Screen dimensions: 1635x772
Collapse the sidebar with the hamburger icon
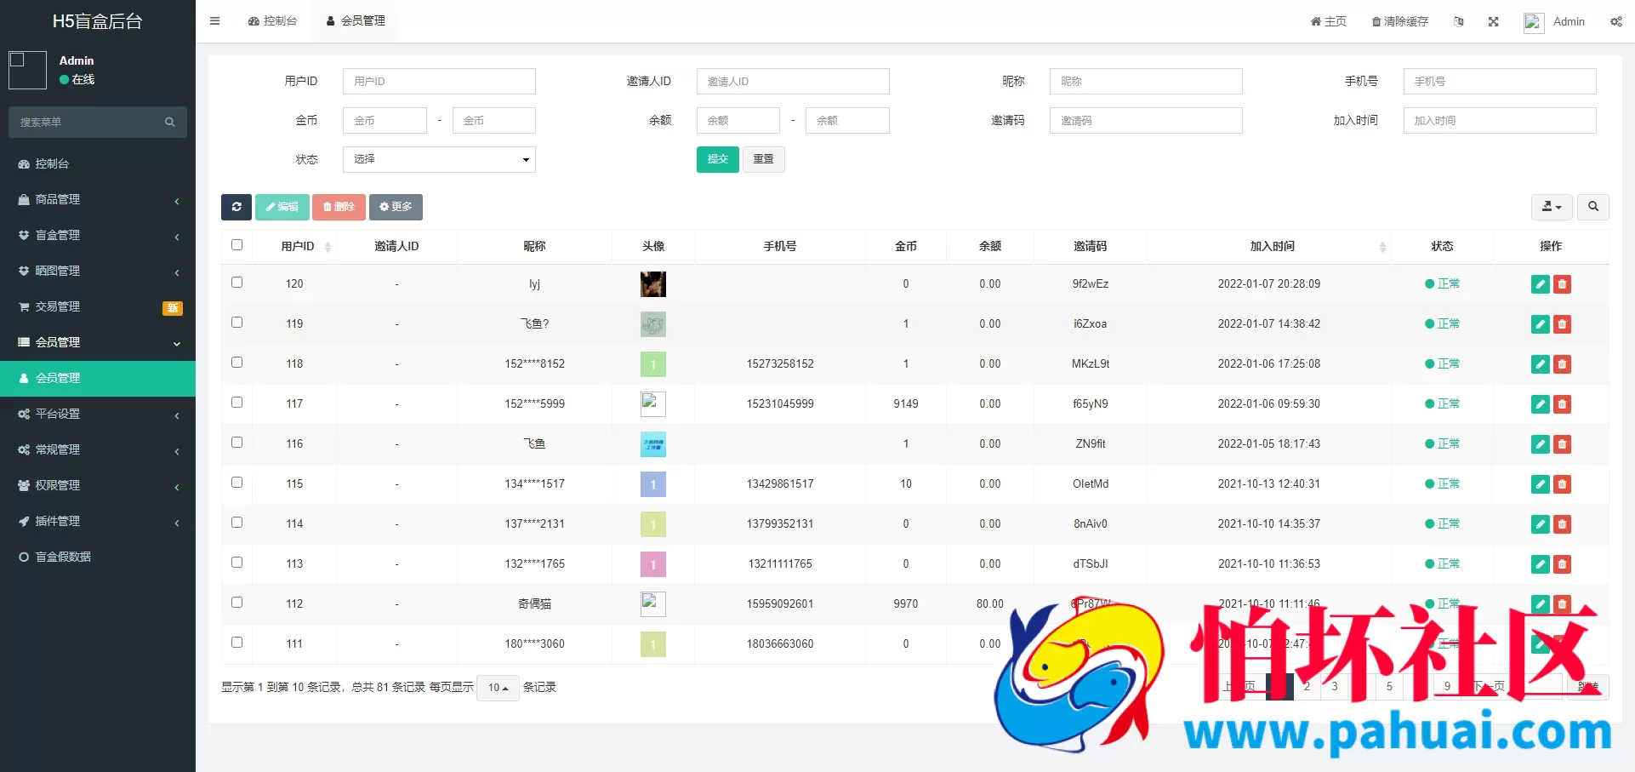[x=214, y=20]
